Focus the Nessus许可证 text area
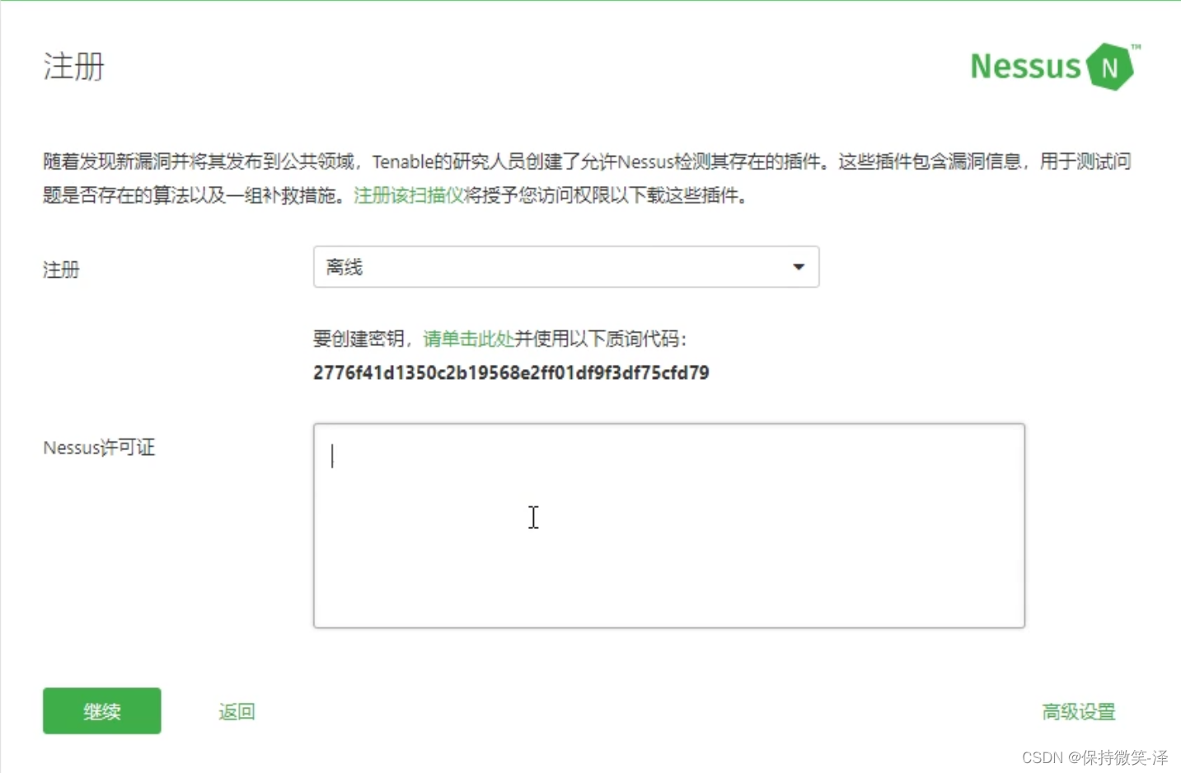The height and width of the screenshot is (773, 1181). tap(669, 526)
